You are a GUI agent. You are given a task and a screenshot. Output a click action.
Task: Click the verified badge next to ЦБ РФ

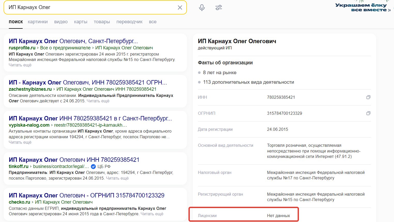(x=93, y=166)
